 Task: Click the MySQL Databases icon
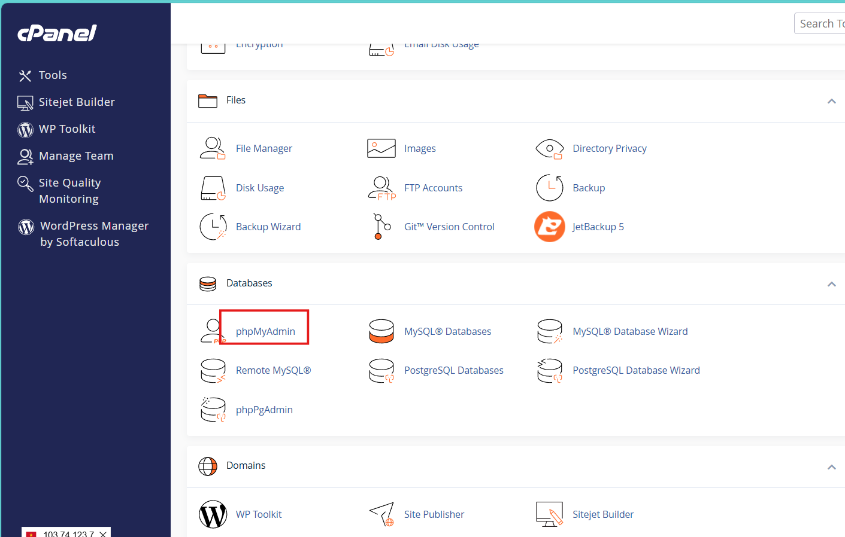pos(381,331)
